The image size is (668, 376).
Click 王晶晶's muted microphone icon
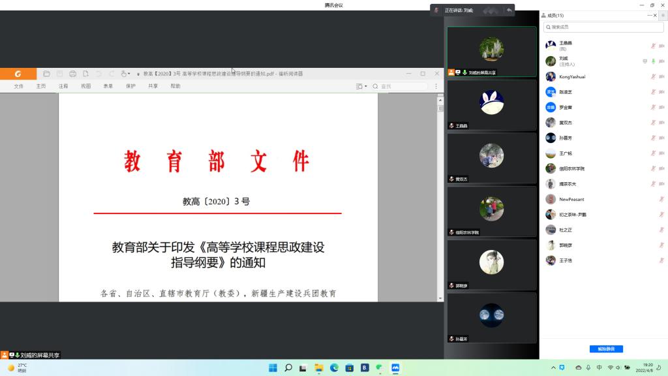coord(653,46)
